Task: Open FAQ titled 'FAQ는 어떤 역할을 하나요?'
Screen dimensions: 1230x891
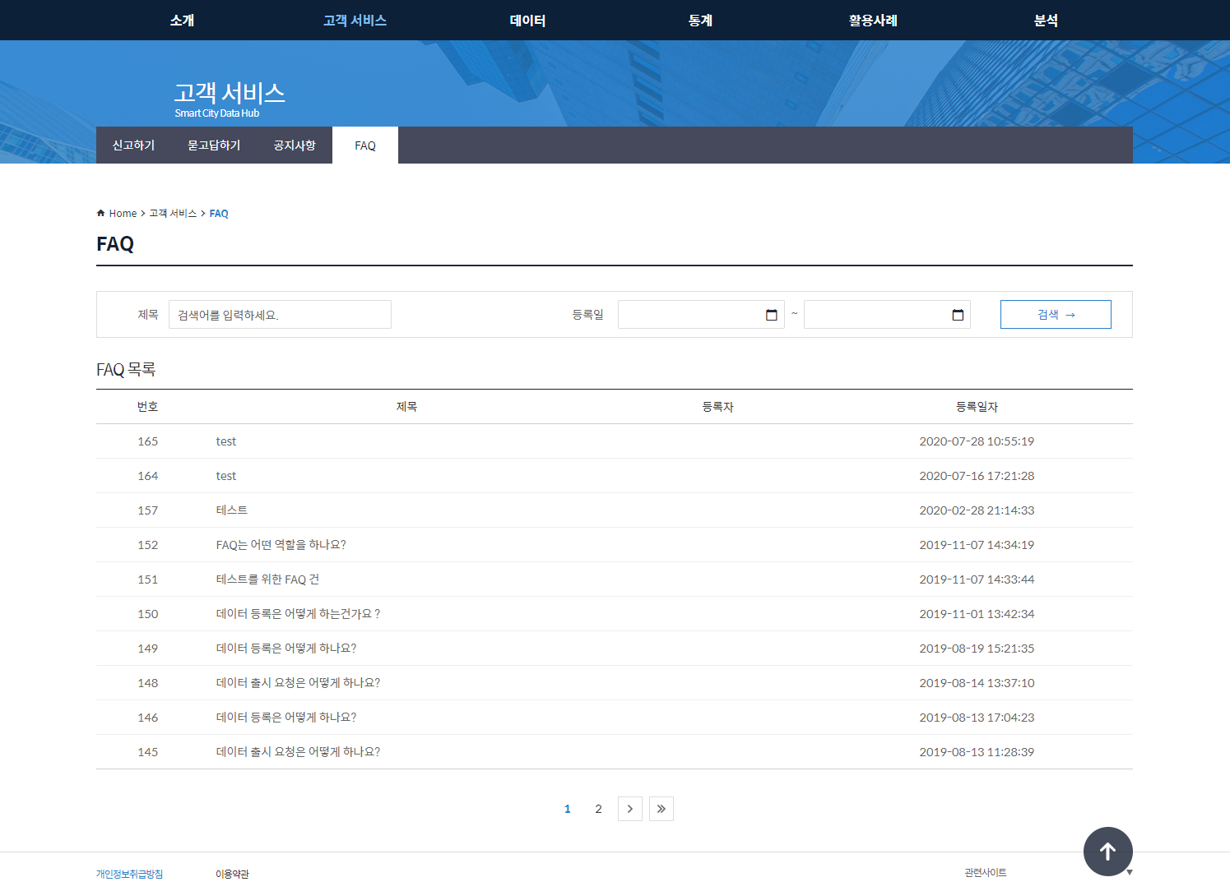Action: 281,545
